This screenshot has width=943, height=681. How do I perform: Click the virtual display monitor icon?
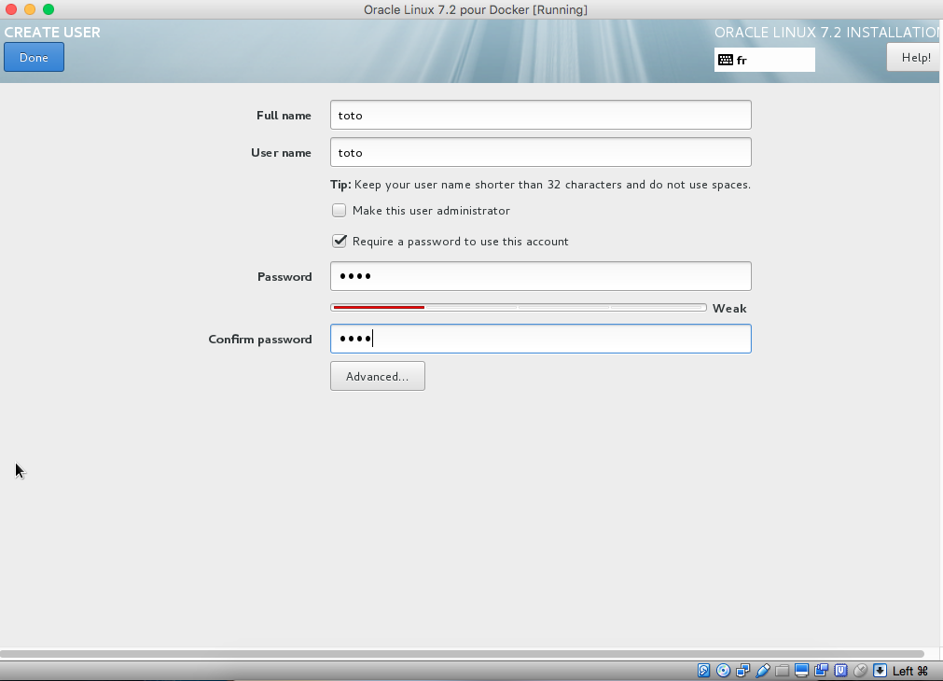(x=802, y=671)
